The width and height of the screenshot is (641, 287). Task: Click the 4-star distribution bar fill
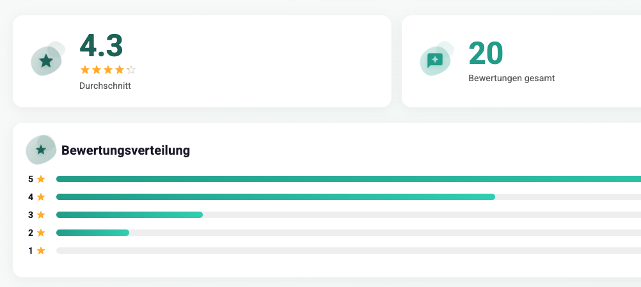[275, 197]
